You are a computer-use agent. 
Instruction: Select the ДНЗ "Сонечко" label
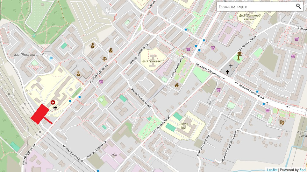153,61
